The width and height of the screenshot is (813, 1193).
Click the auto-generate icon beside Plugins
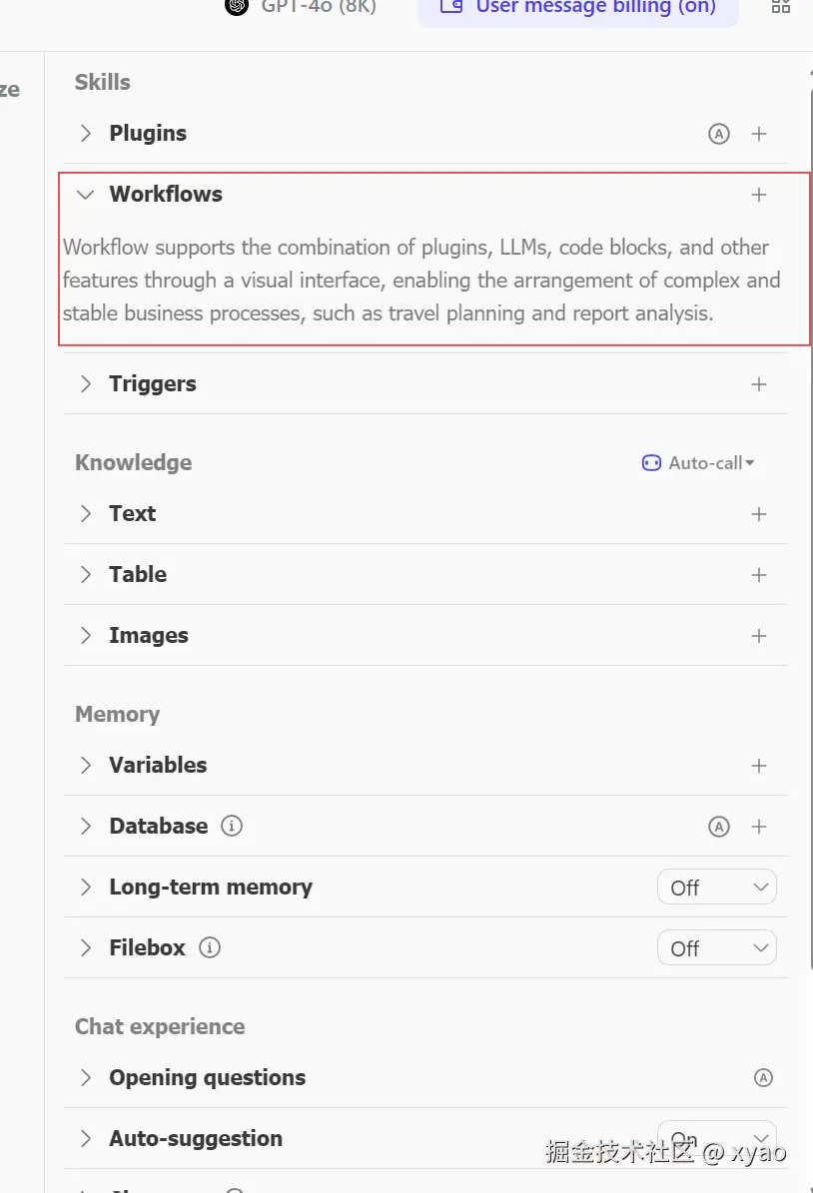719,134
